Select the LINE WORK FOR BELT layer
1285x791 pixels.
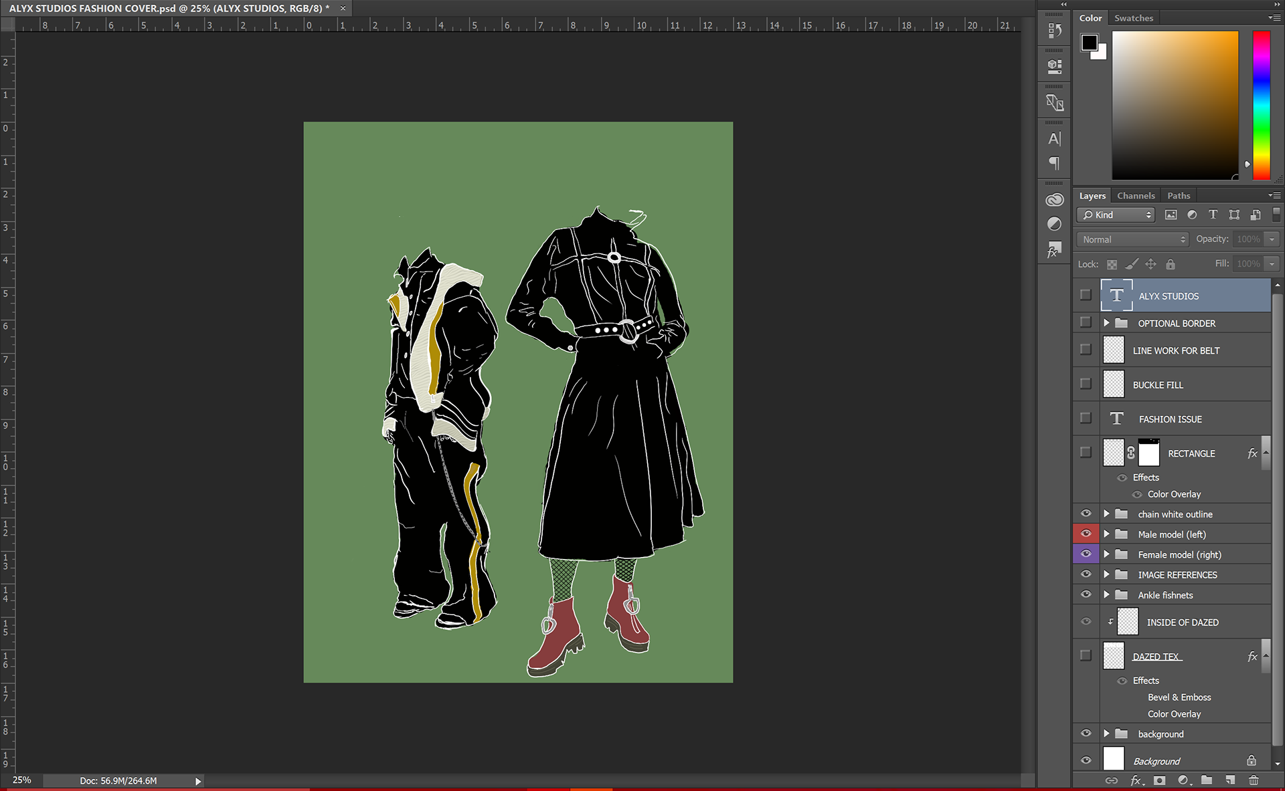[x=1176, y=350]
